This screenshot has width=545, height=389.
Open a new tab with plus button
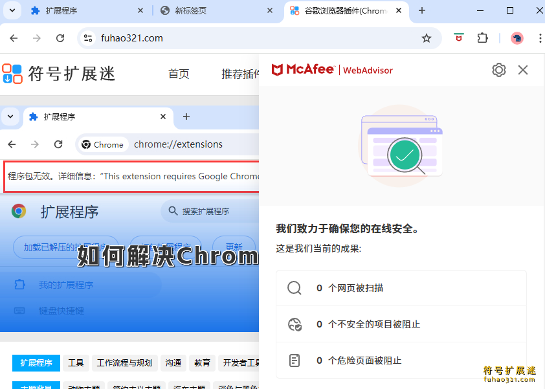(421, 11)
